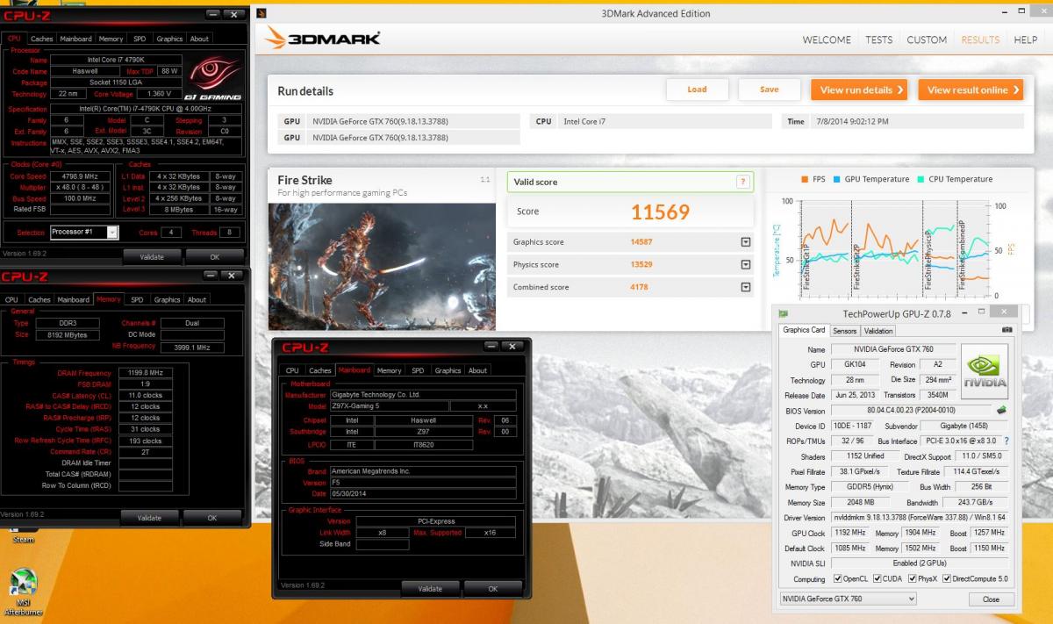Viewport: 1053px width, 624px height.
Task: Click the Intel Core i7 CPU entry
Action: 584,121
